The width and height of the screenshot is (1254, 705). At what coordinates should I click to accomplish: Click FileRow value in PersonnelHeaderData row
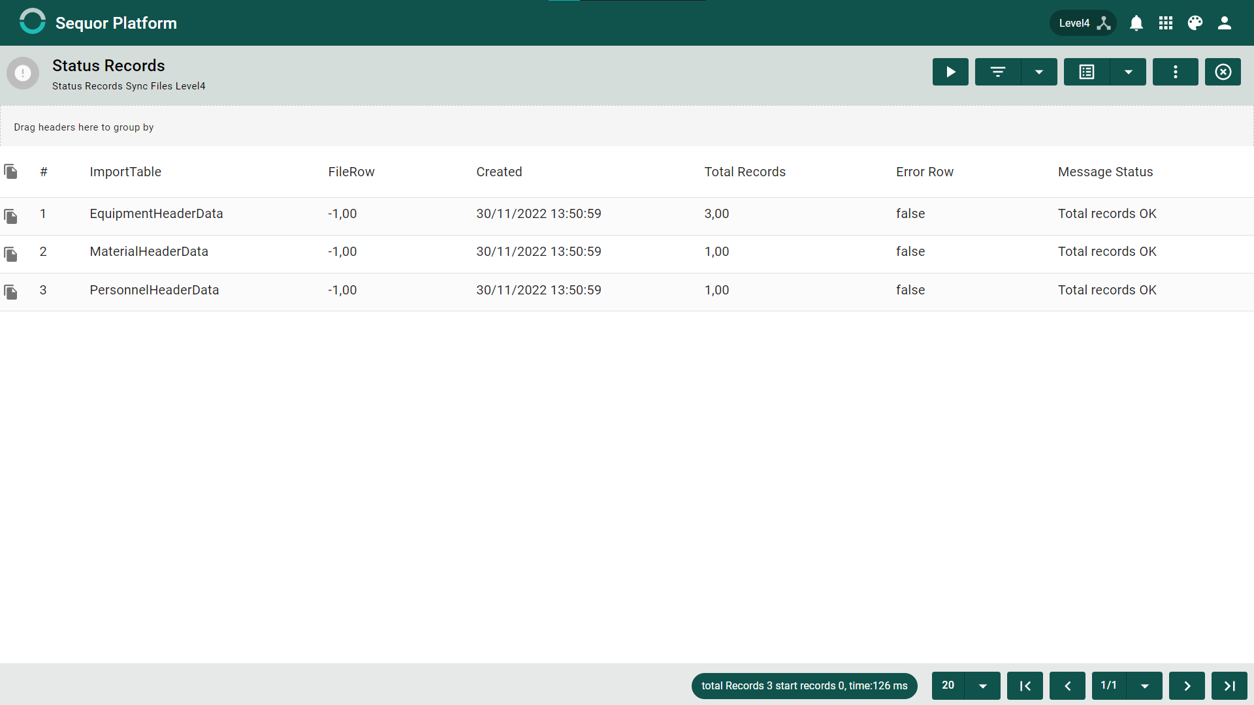tap(342, 290)
